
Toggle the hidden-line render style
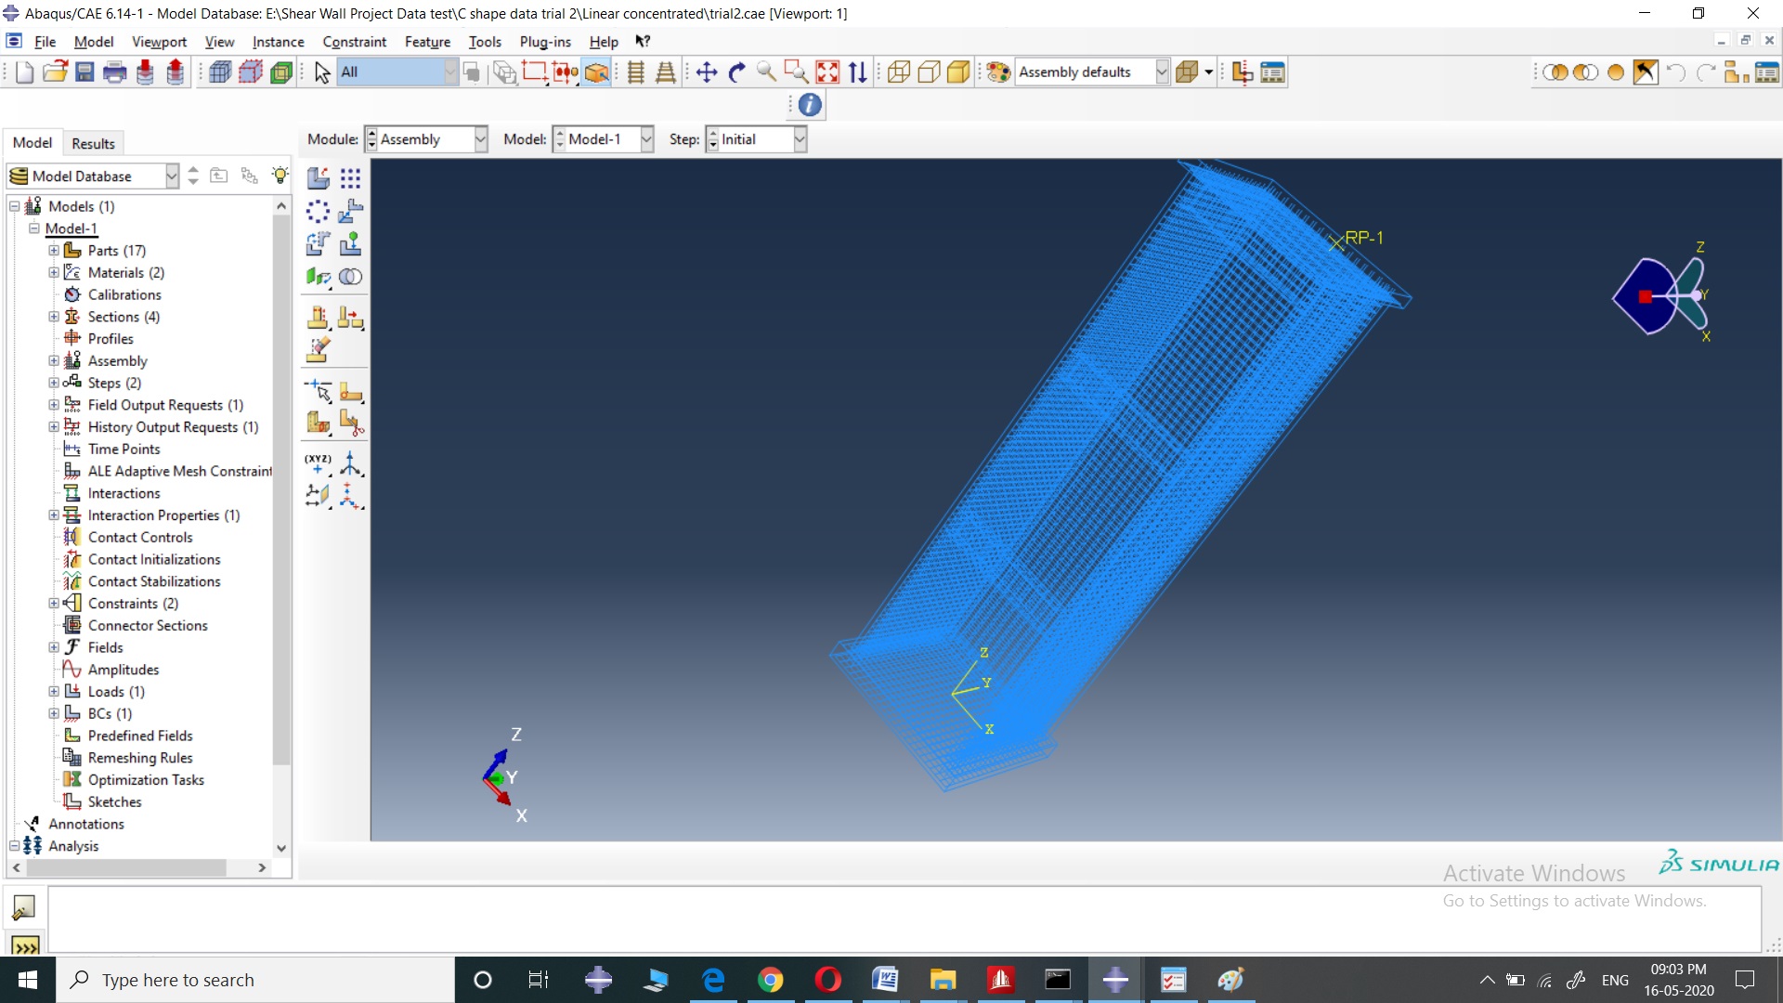[x=929, y=72]
